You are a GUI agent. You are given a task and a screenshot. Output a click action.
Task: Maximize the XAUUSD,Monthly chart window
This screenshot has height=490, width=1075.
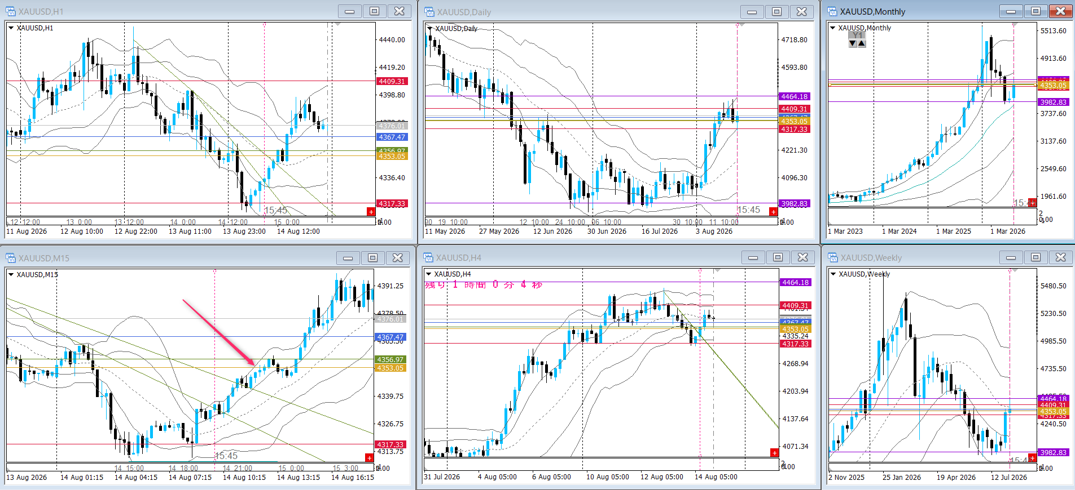click(x=1036, y=11)
